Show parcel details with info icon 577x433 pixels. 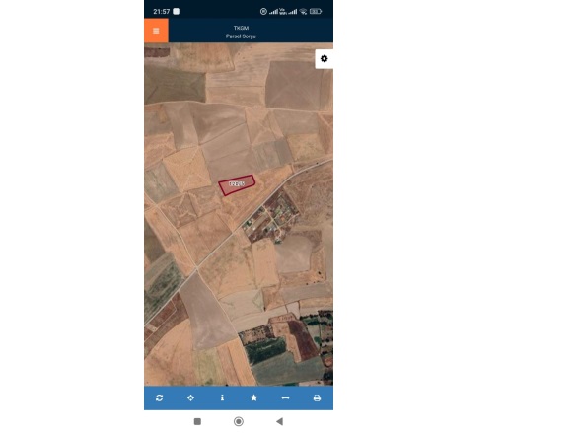pyautogui.click(x=222, y=397)
